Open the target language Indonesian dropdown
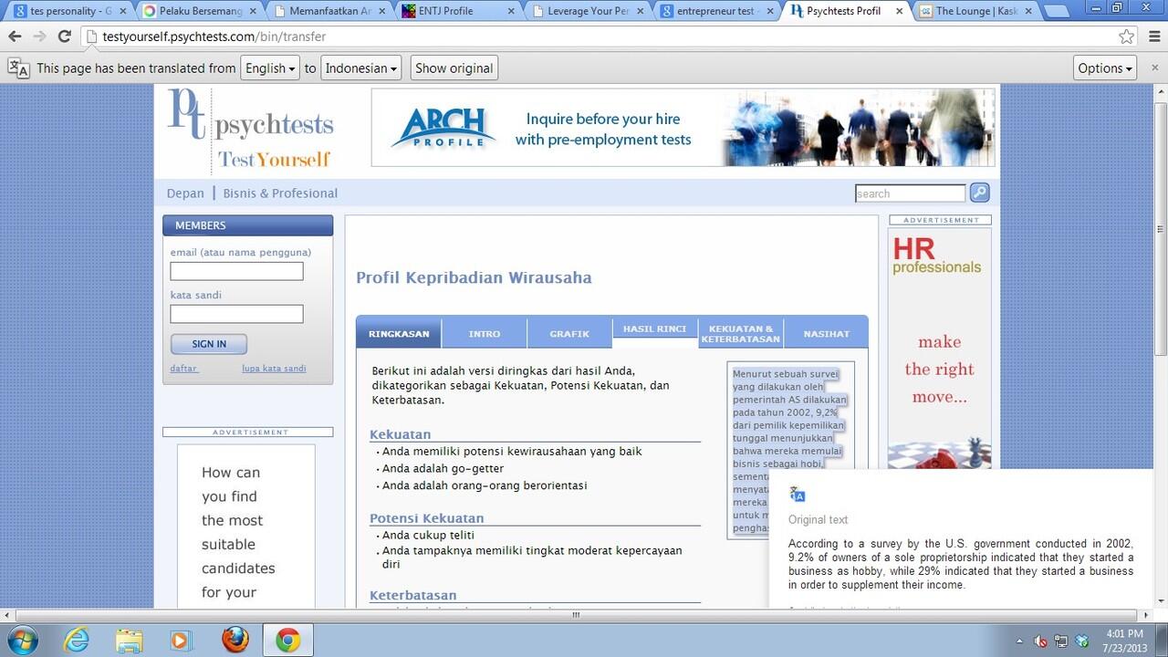This screenshot has height=657, width=1168. tap(361, 68)
